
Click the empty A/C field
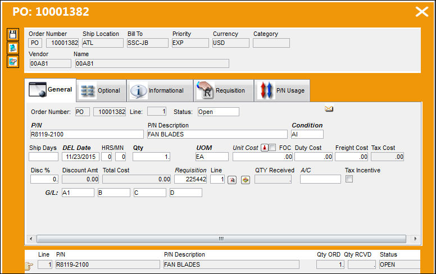coord(320,179)
